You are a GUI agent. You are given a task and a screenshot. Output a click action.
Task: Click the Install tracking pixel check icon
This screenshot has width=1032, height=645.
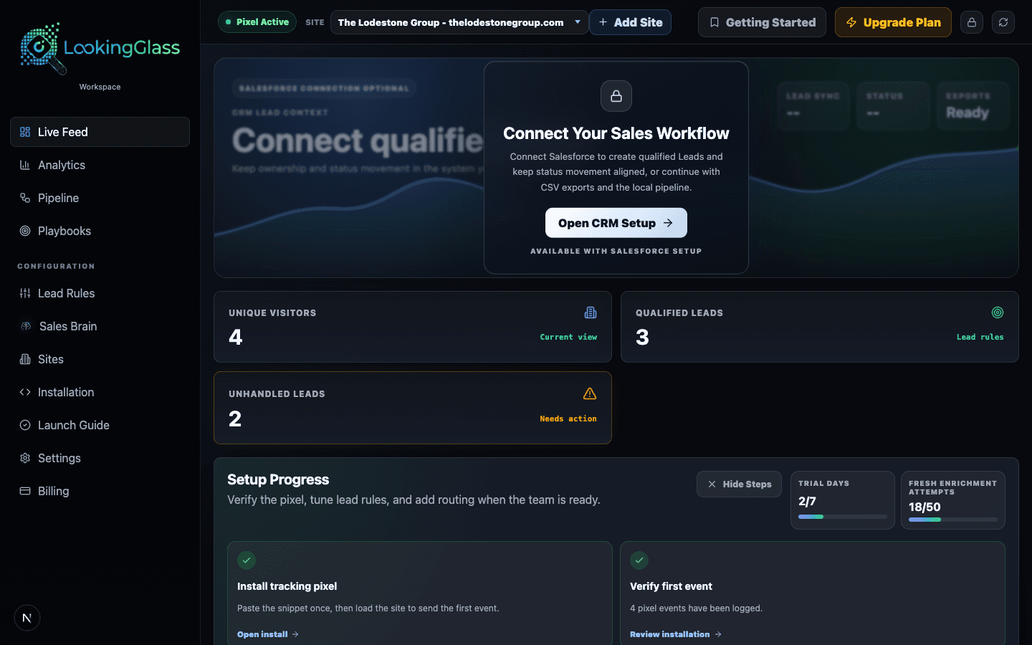247,560
